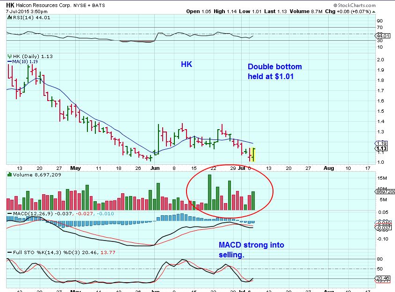The width and height of the screenshot is (395, 292).
Task: Click the black Full STO legend line marker
Action: coord(10,252)
